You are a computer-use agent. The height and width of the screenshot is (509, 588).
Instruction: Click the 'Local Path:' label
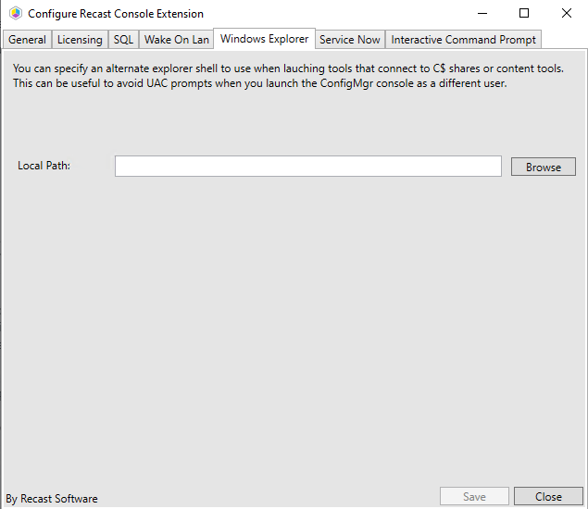[44, 166]
